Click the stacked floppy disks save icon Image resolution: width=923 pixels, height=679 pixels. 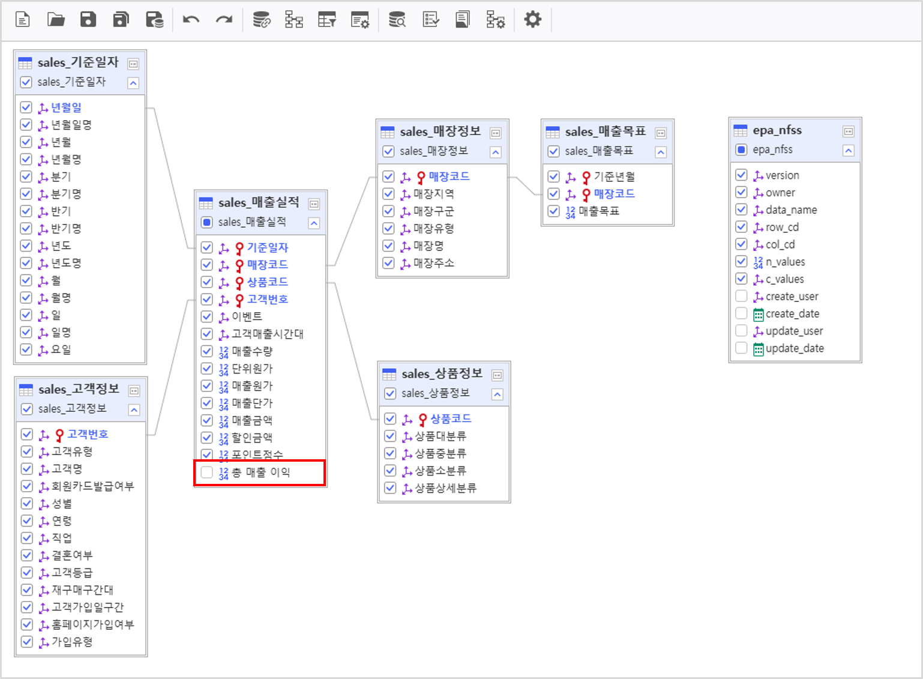click(121, 20)
